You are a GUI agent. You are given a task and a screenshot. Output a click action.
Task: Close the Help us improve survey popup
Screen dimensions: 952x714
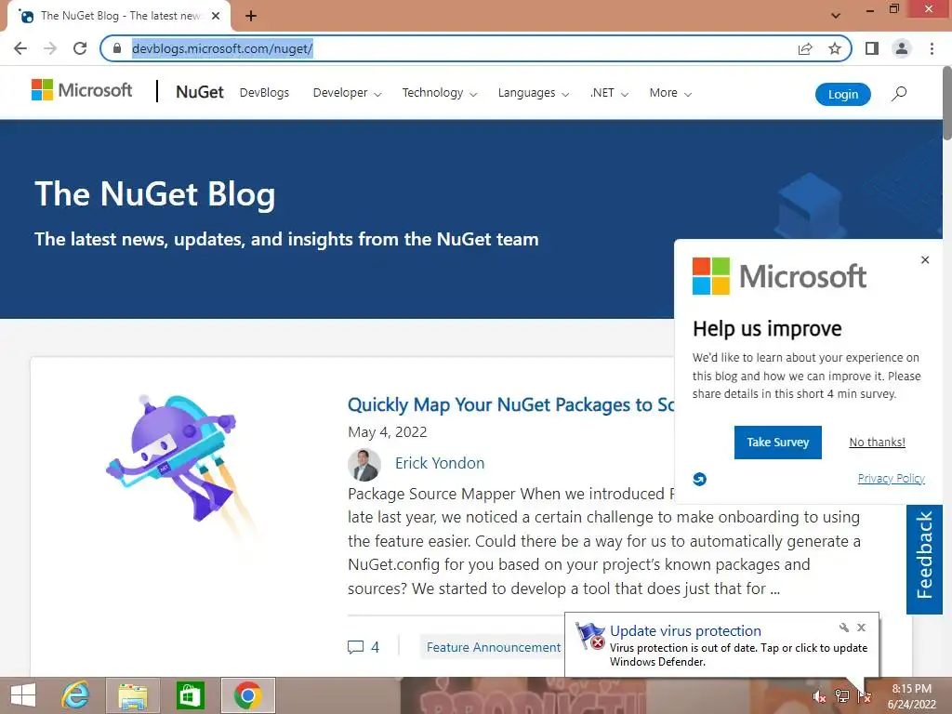coord(925,260)
